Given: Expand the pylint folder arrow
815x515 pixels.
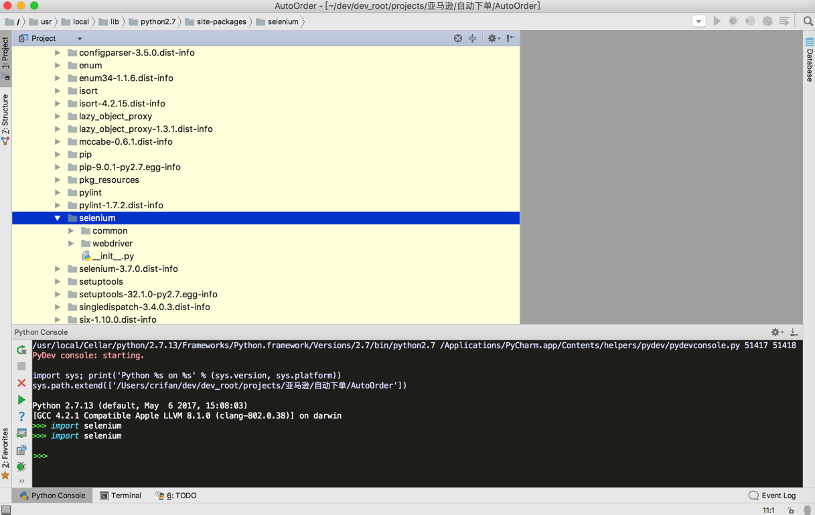Looking at the screenshot, I should pos(58,193).
